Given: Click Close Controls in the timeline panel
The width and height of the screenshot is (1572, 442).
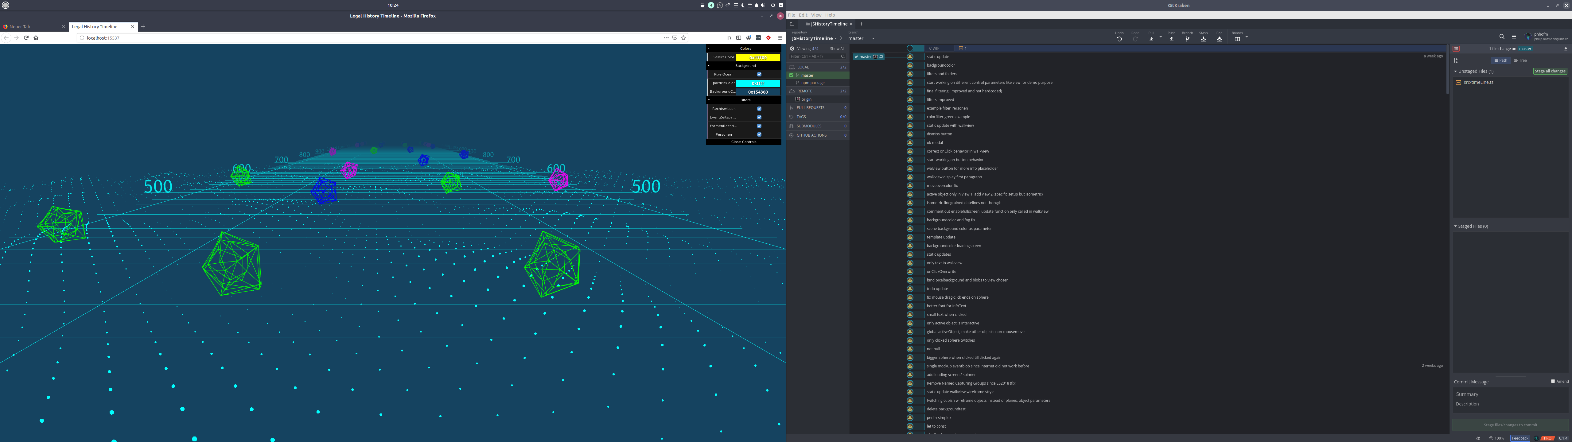Looking at the screenshot, I should (744, 142).
